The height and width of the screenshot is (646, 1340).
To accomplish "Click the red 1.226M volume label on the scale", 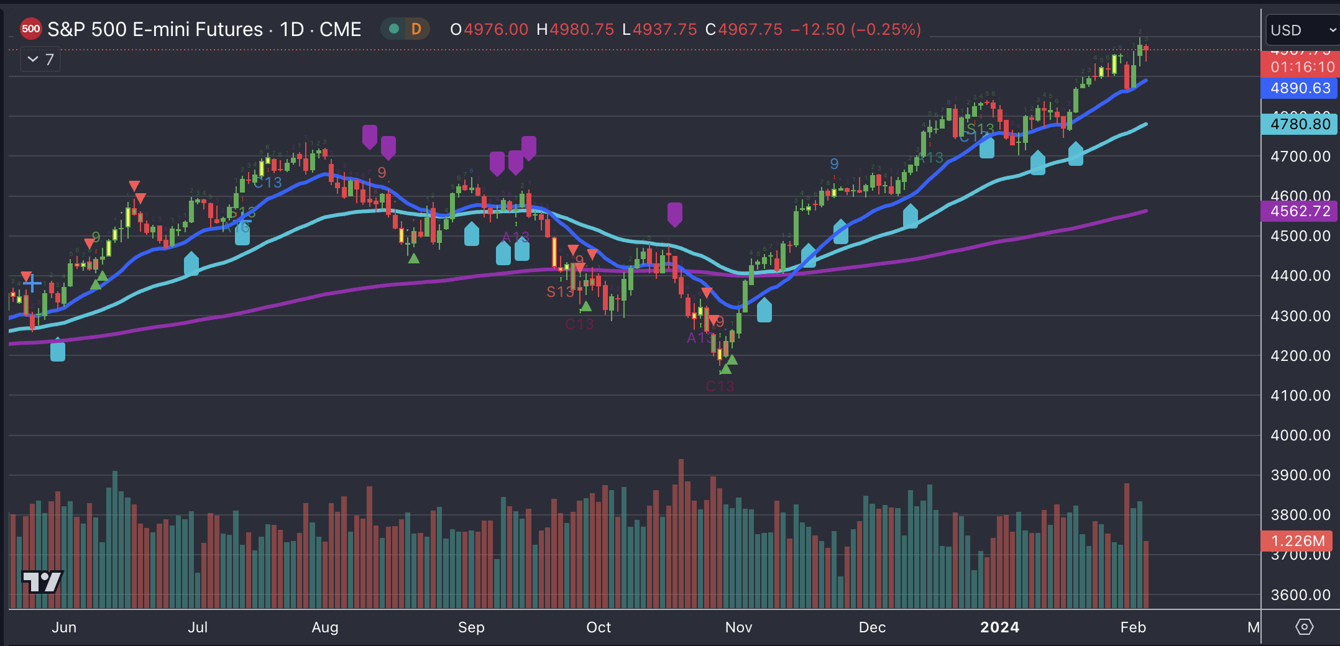I will tap(1299, 541).
